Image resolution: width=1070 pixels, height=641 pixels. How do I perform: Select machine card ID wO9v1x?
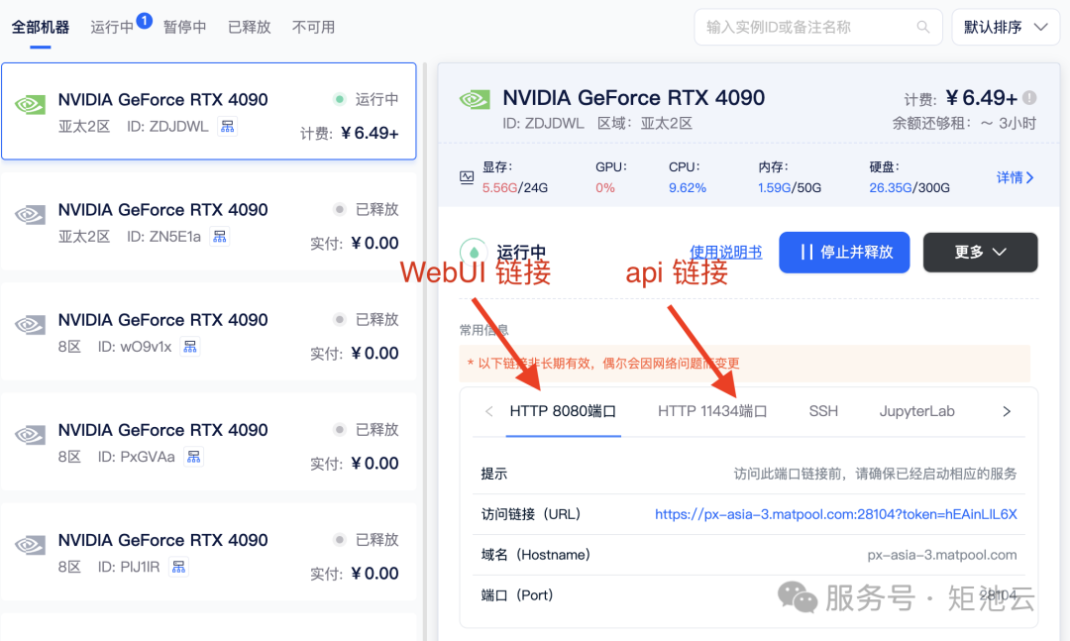click(x=209, y=332)
